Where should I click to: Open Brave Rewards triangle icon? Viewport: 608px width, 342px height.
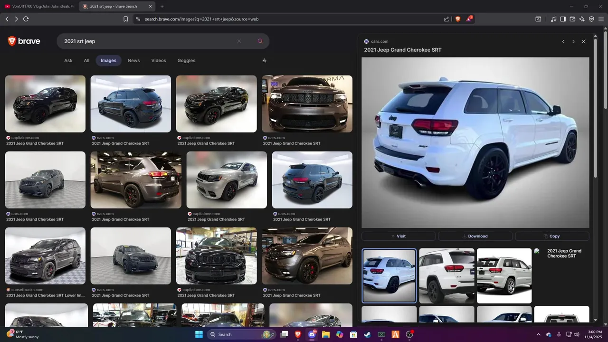(x=469, y=19)
